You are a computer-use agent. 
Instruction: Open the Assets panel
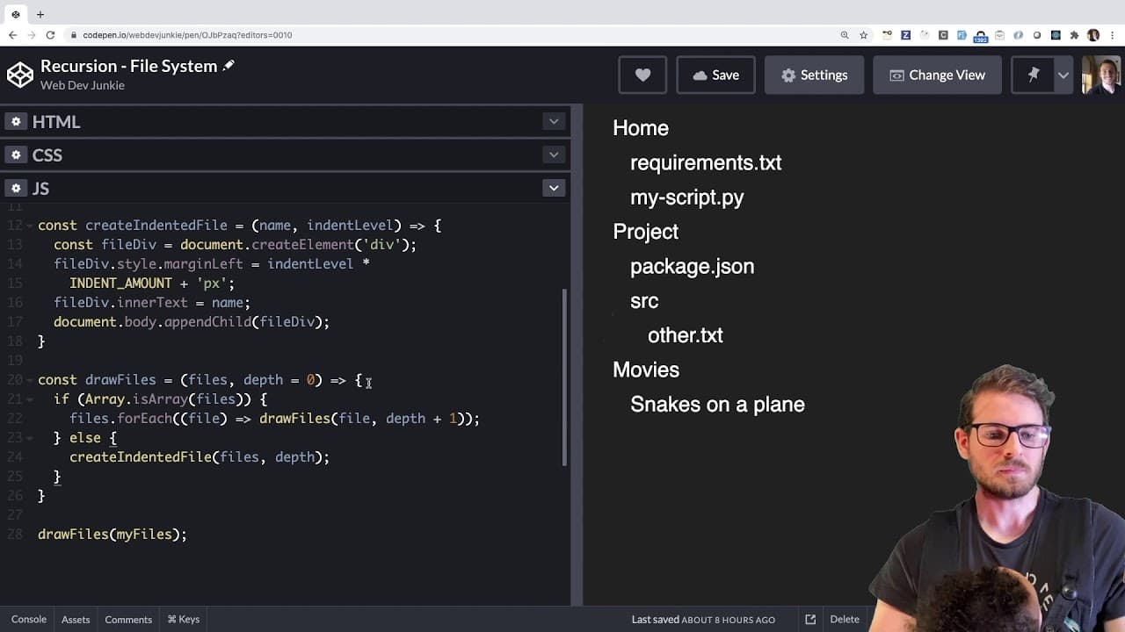tap(76, 619)
